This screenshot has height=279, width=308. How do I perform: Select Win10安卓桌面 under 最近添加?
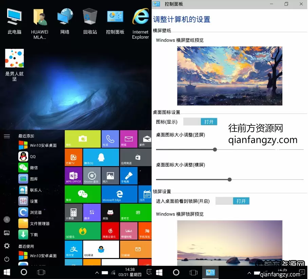pos(38,145)
